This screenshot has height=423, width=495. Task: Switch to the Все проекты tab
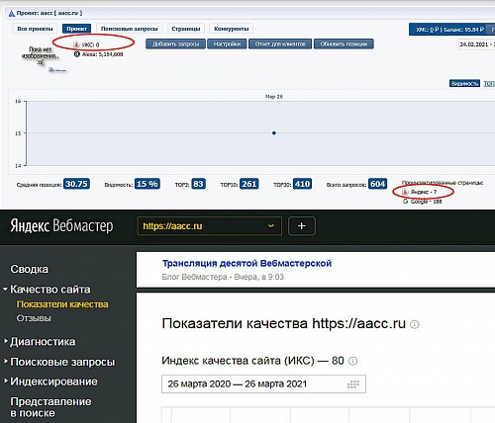pyautogui.click(x=35, y=29)
